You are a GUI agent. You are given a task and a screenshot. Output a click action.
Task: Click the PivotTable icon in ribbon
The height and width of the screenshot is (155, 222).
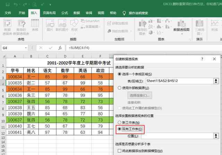point(8,27)
